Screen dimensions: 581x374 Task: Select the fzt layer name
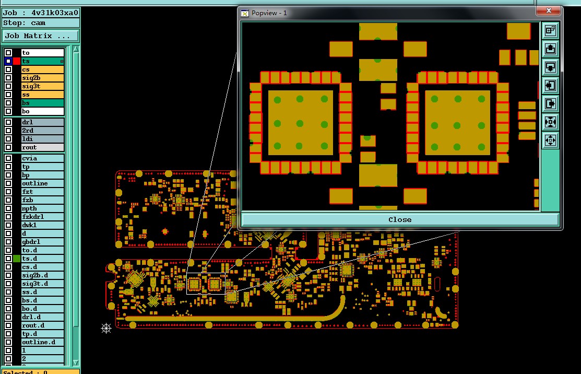click(42, 192)
